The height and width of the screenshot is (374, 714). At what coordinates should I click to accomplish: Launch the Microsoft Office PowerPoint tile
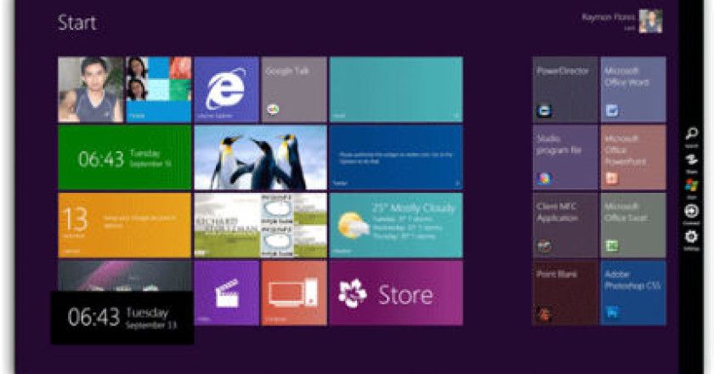(x=633, y=157)
